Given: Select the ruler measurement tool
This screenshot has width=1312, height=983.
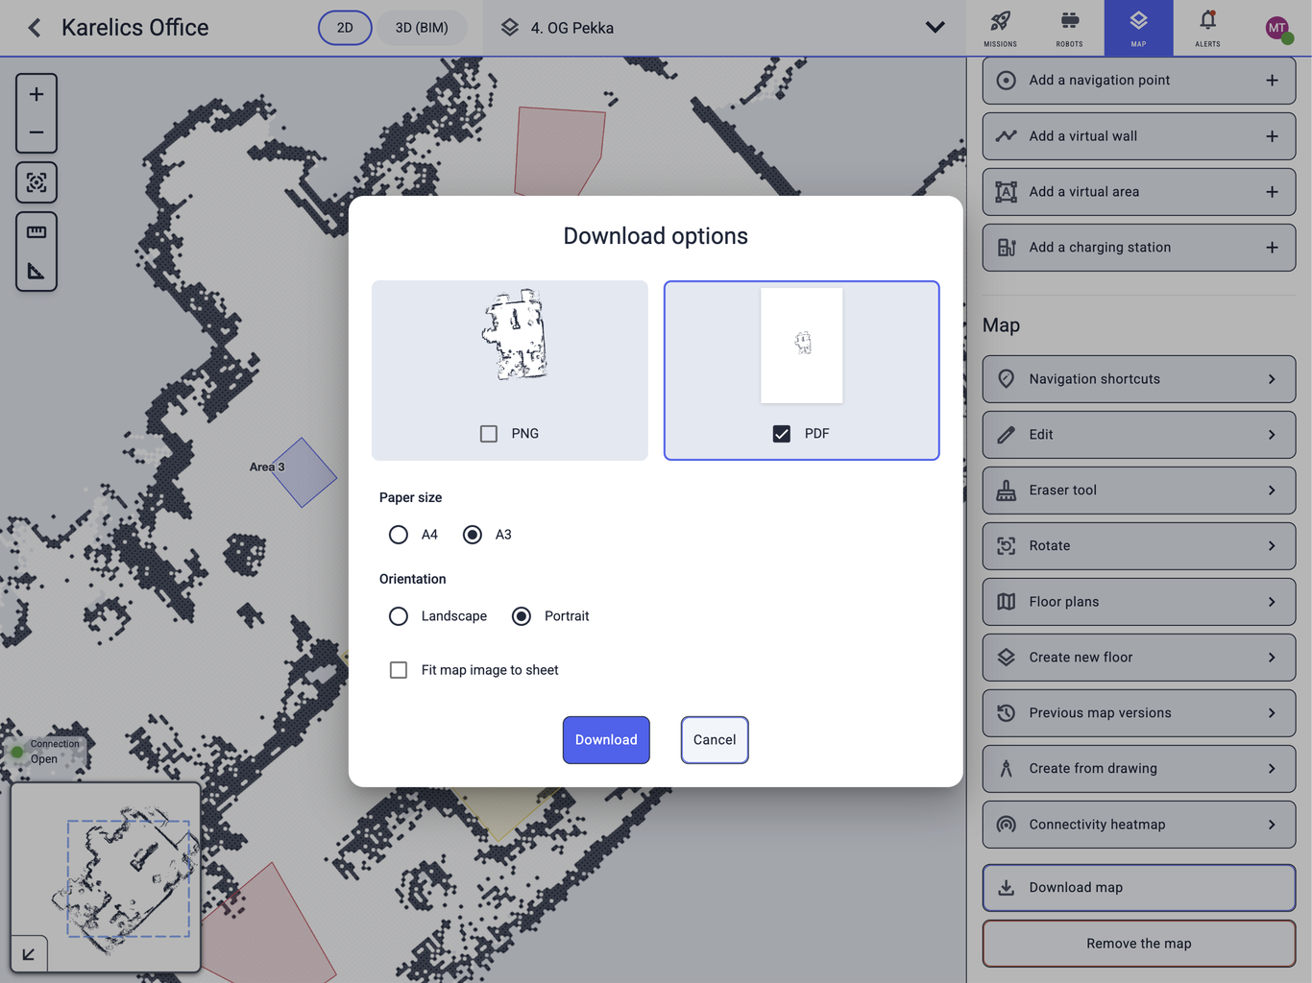Looking at the screenshot, I should coord(36,232).
